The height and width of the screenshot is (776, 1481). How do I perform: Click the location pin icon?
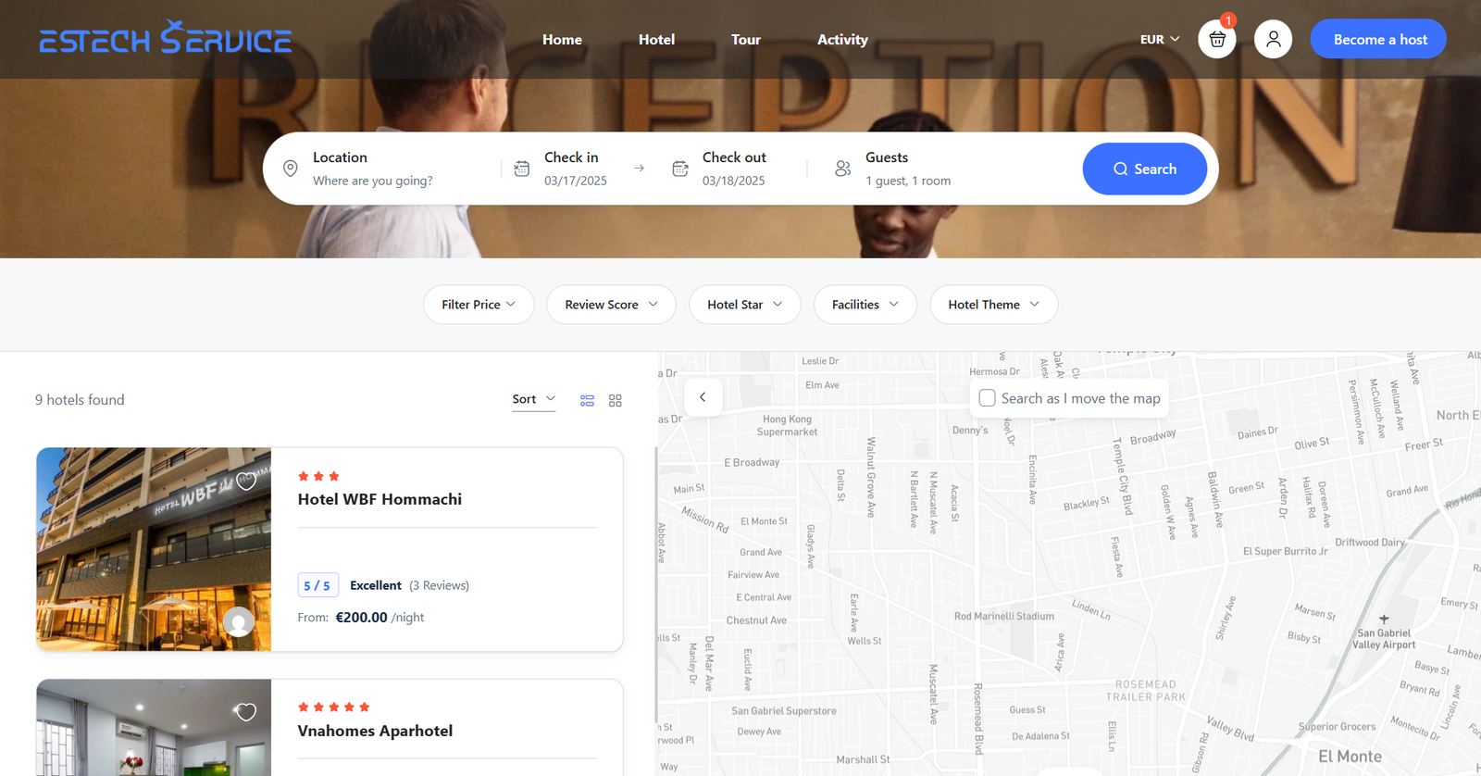(x=290, y=169)
